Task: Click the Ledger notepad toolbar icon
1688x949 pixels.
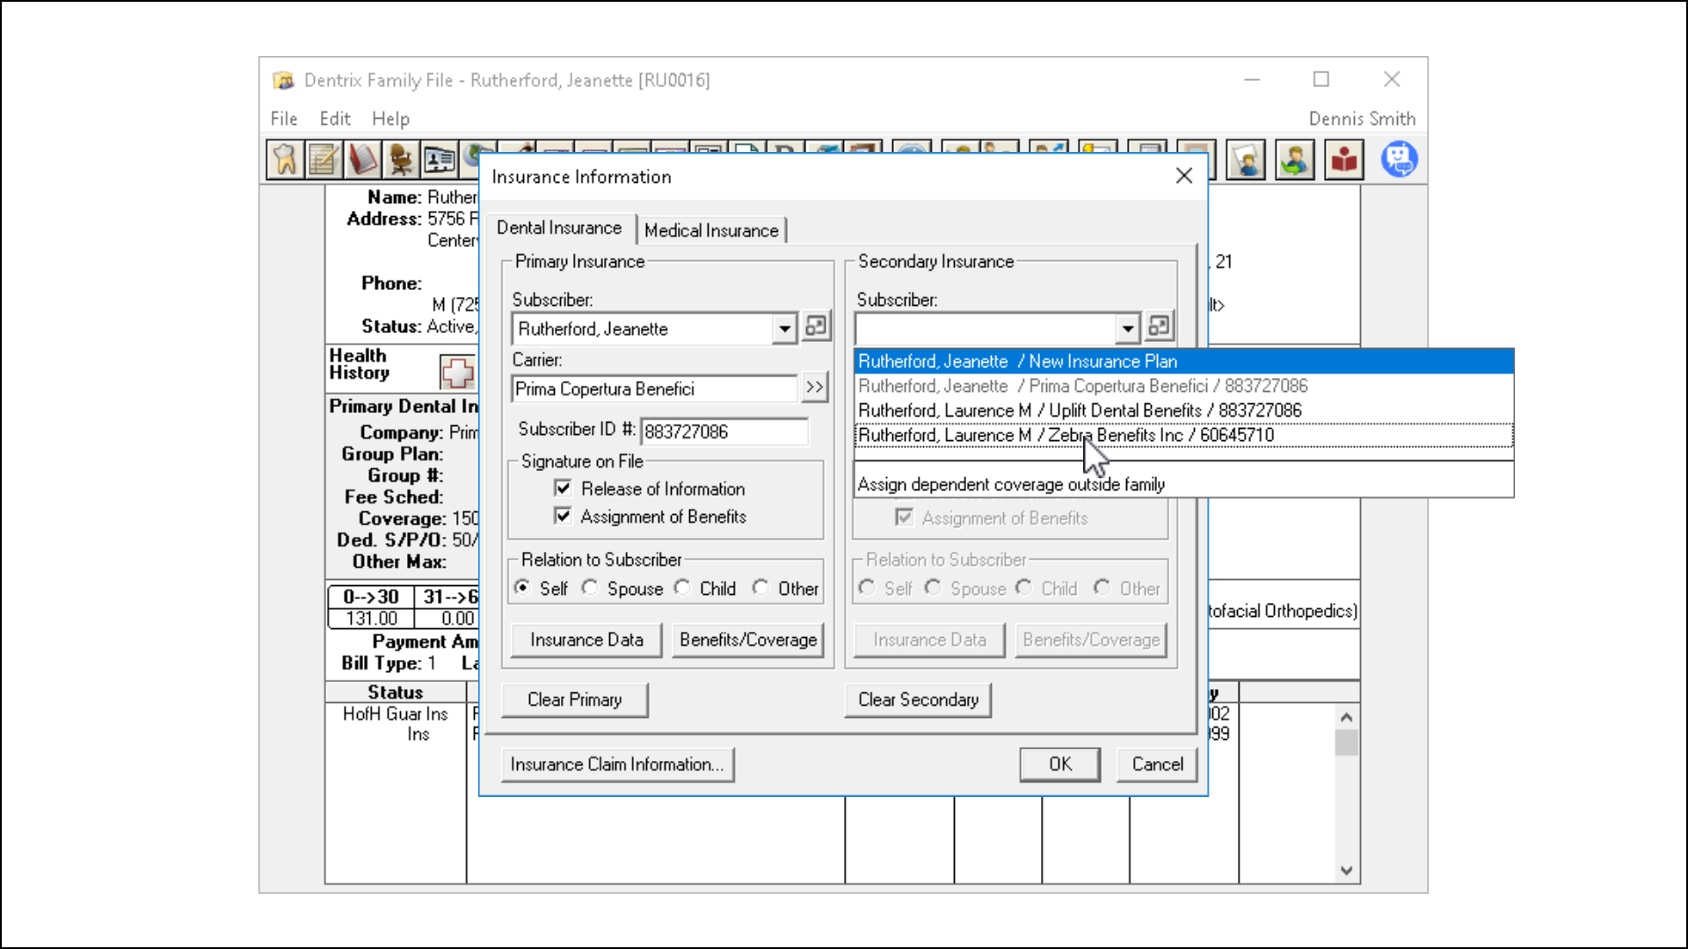Action: click(x=323, y=160)
